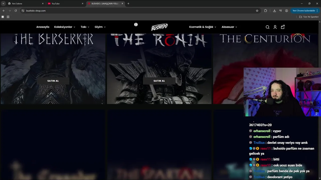Open The Berserker collection card

[x=53, y=69]
